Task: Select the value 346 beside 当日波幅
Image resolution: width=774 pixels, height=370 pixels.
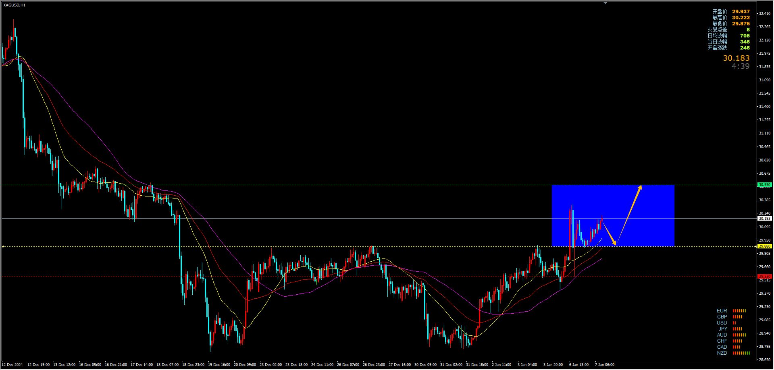Action: click(745, 42)
